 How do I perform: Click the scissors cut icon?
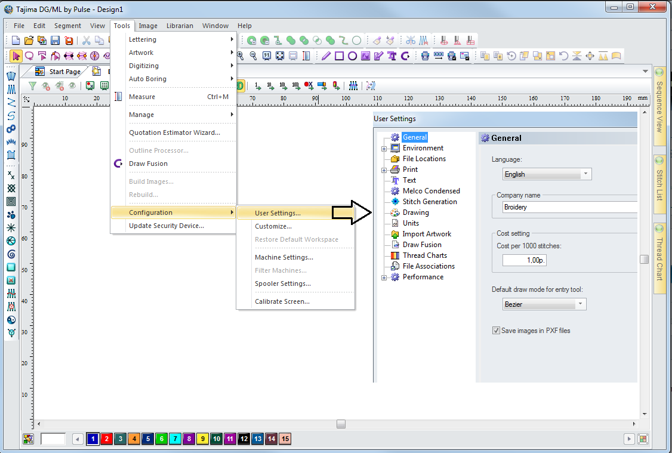pos(86,41)
